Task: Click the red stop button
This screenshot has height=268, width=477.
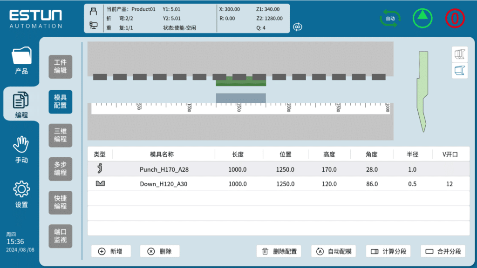Action: coord(455,18)
